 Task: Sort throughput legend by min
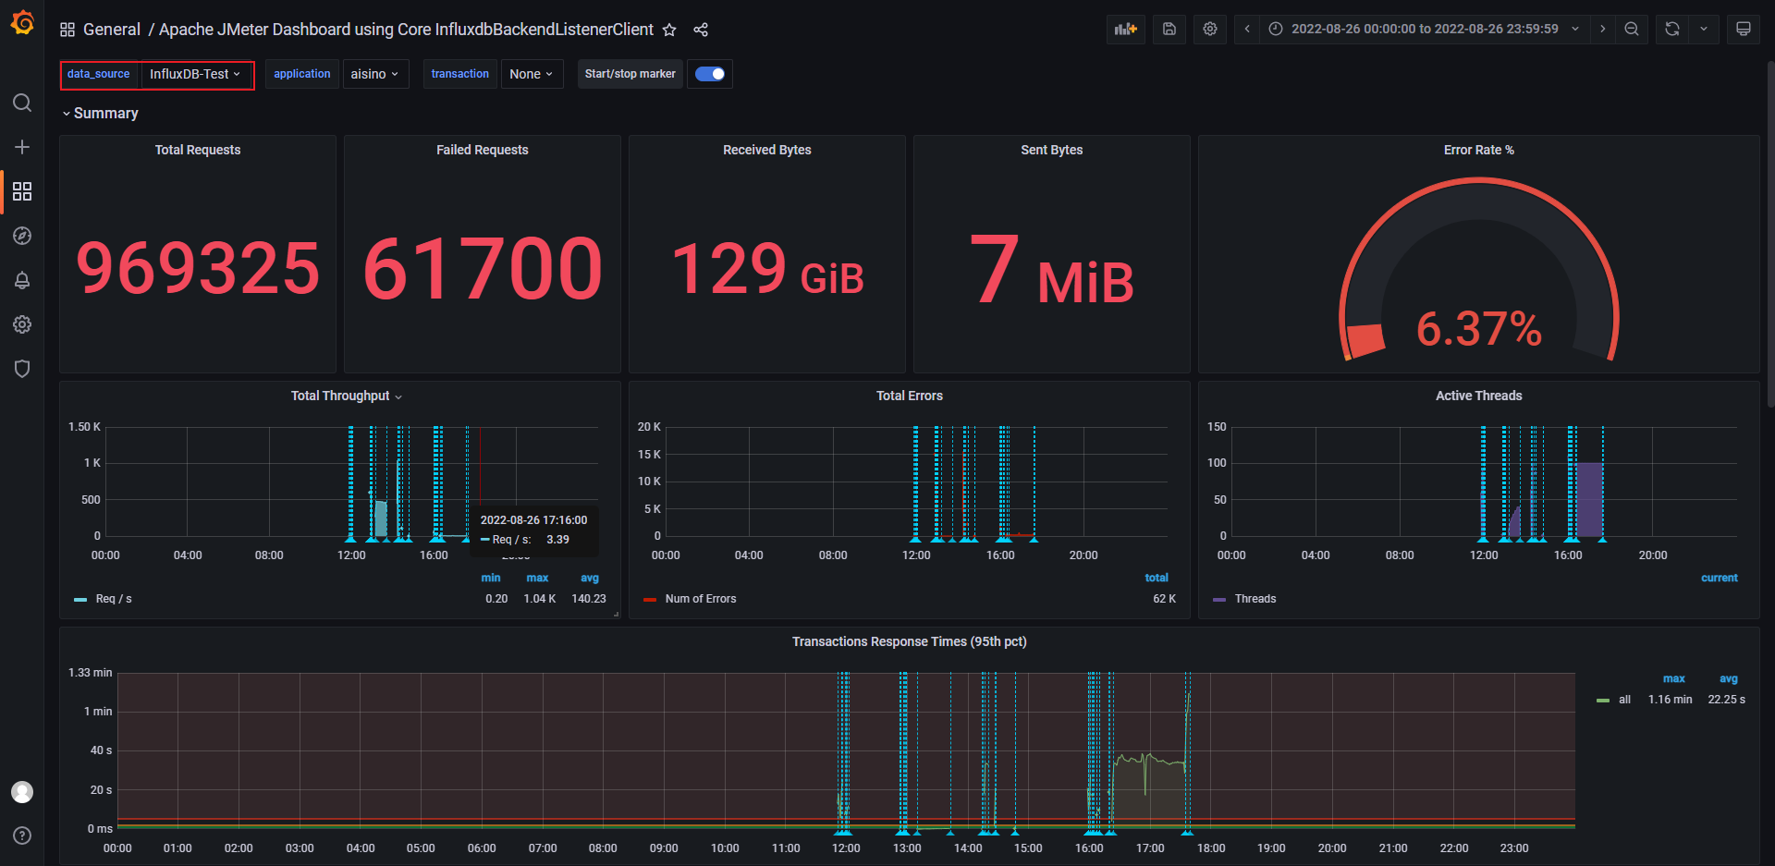pos(491,578)
